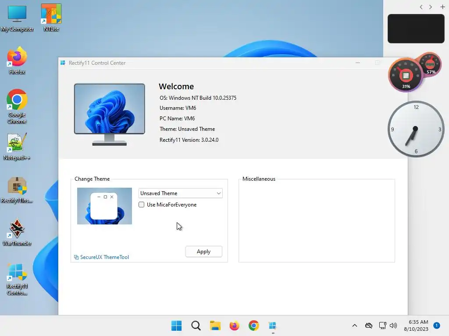Click the Theme: Unsaved Theme text
This screenshot has width=449, height=336.
(187, 129)
